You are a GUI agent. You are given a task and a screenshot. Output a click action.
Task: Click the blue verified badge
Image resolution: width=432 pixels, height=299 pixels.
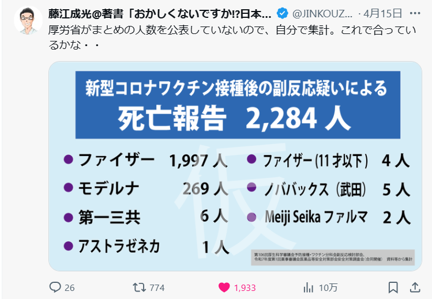[x=283, y=13]
